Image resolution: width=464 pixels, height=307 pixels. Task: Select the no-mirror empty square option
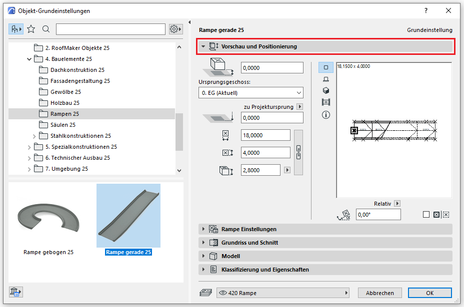coord(426,215)
